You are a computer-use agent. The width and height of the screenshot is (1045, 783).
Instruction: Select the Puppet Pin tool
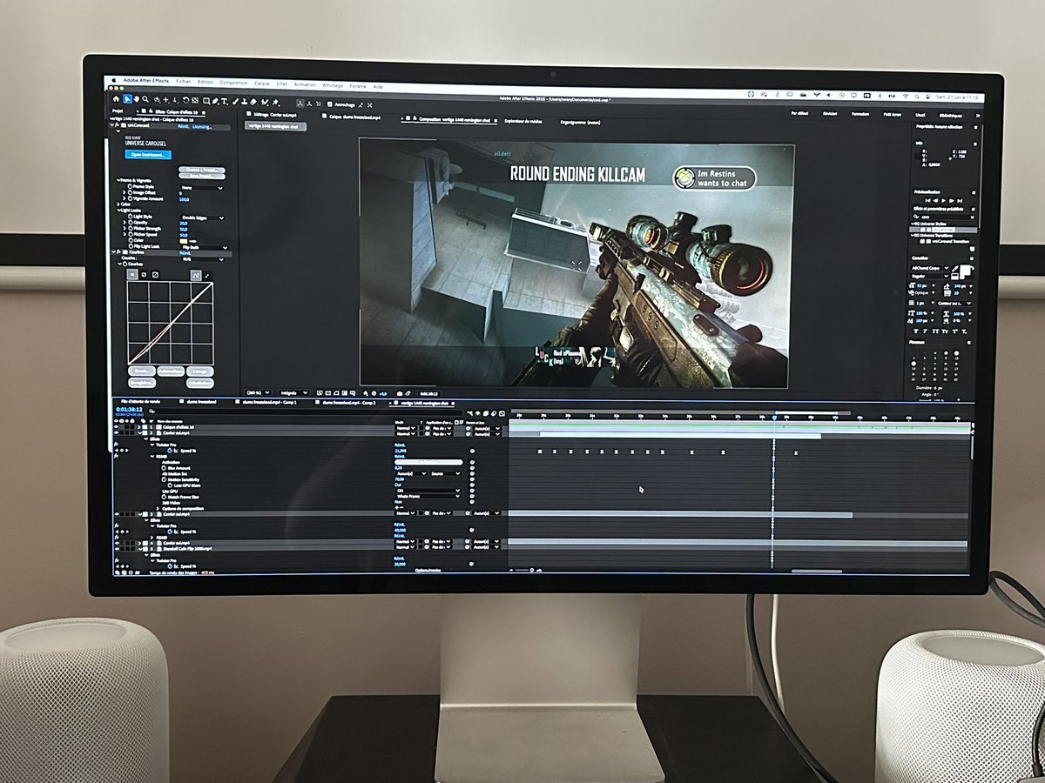pos(275,101)
